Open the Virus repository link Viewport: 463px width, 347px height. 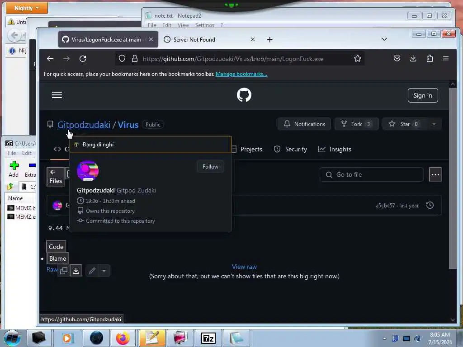point(128,125)
